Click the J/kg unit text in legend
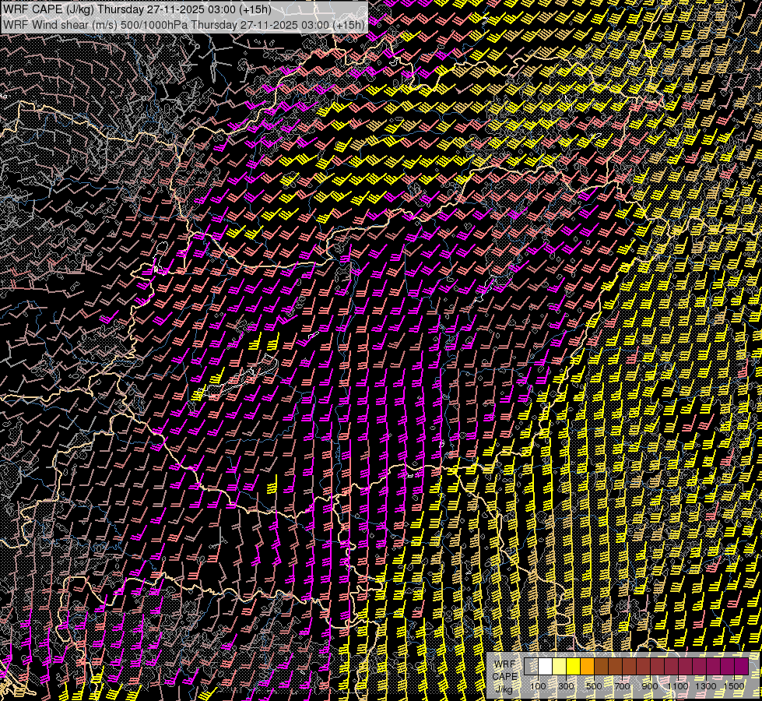 click(x=504, y=688)
